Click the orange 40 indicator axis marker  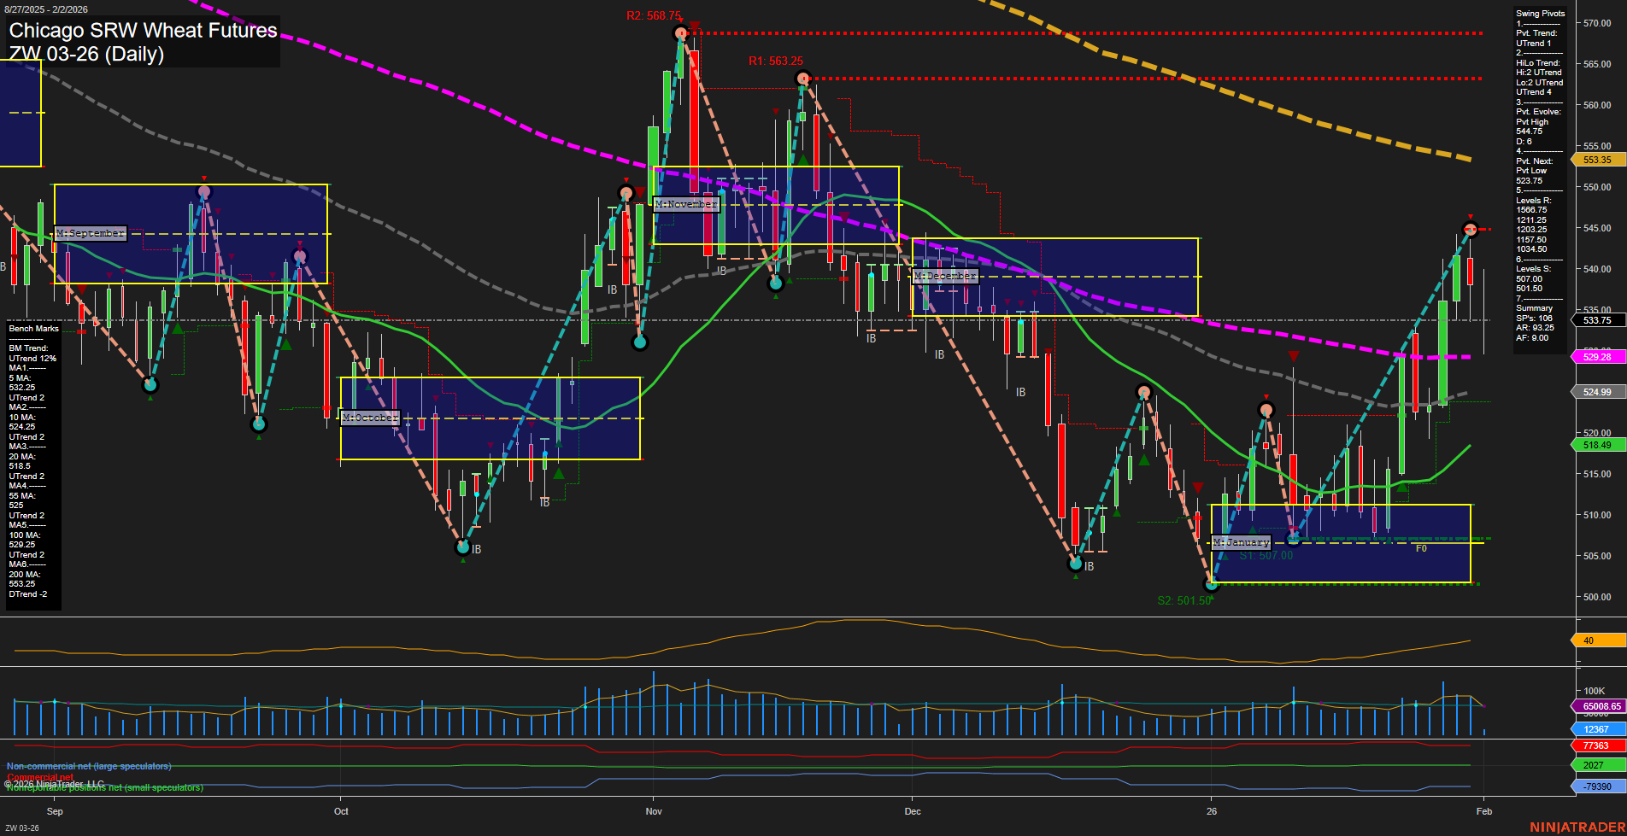point(1597,640)
